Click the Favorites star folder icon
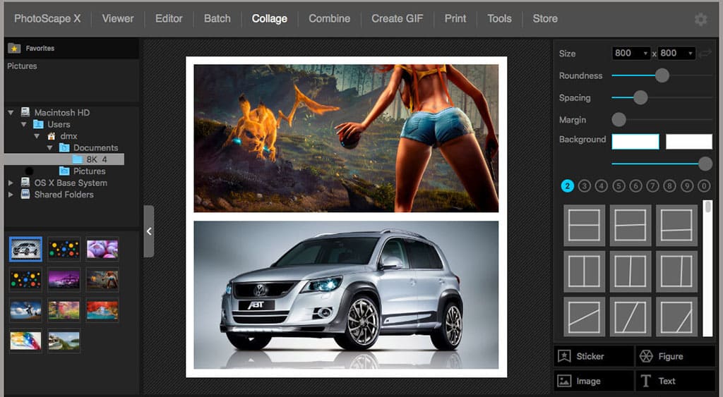The width and height of the screenshot is (723, 397). (14, 48)
